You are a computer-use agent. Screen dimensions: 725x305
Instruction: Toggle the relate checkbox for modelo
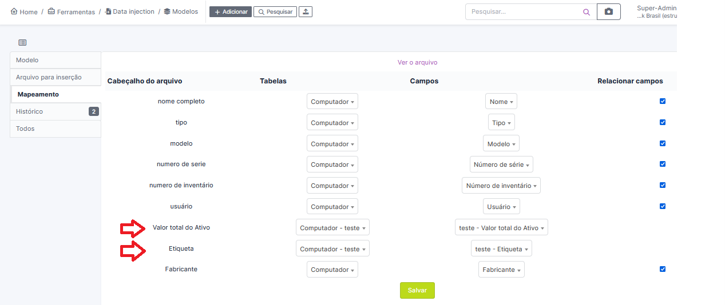(663, 143)
